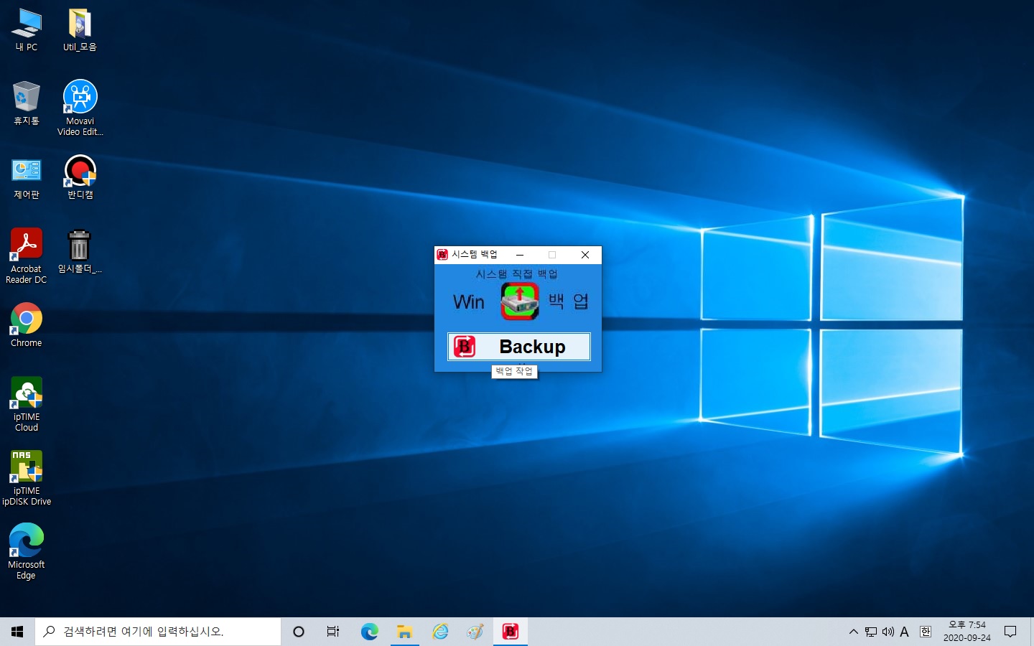1034x646 pixels.
Task: Toggle IME A input mode indicator
Action: [905, 632]
